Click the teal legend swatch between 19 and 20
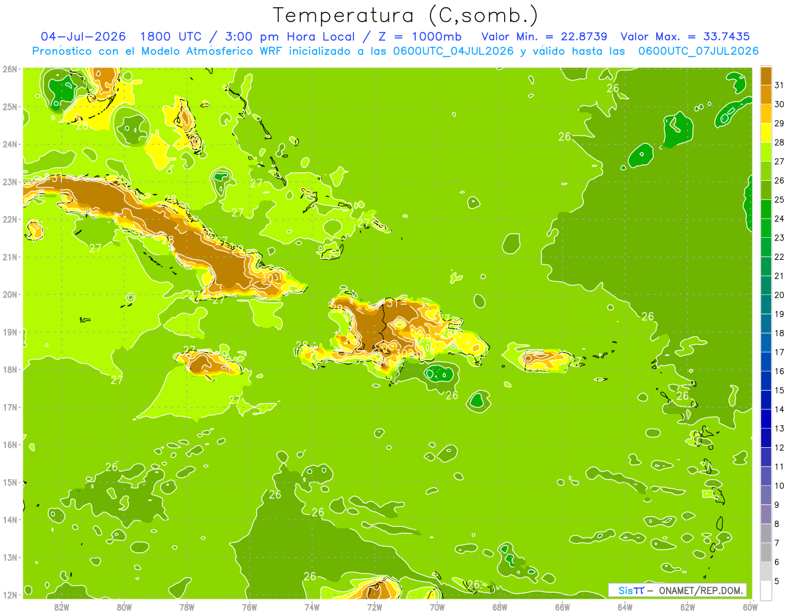This screenshot has height=616, width=797. pyautogui.click(x=766, y=304)
